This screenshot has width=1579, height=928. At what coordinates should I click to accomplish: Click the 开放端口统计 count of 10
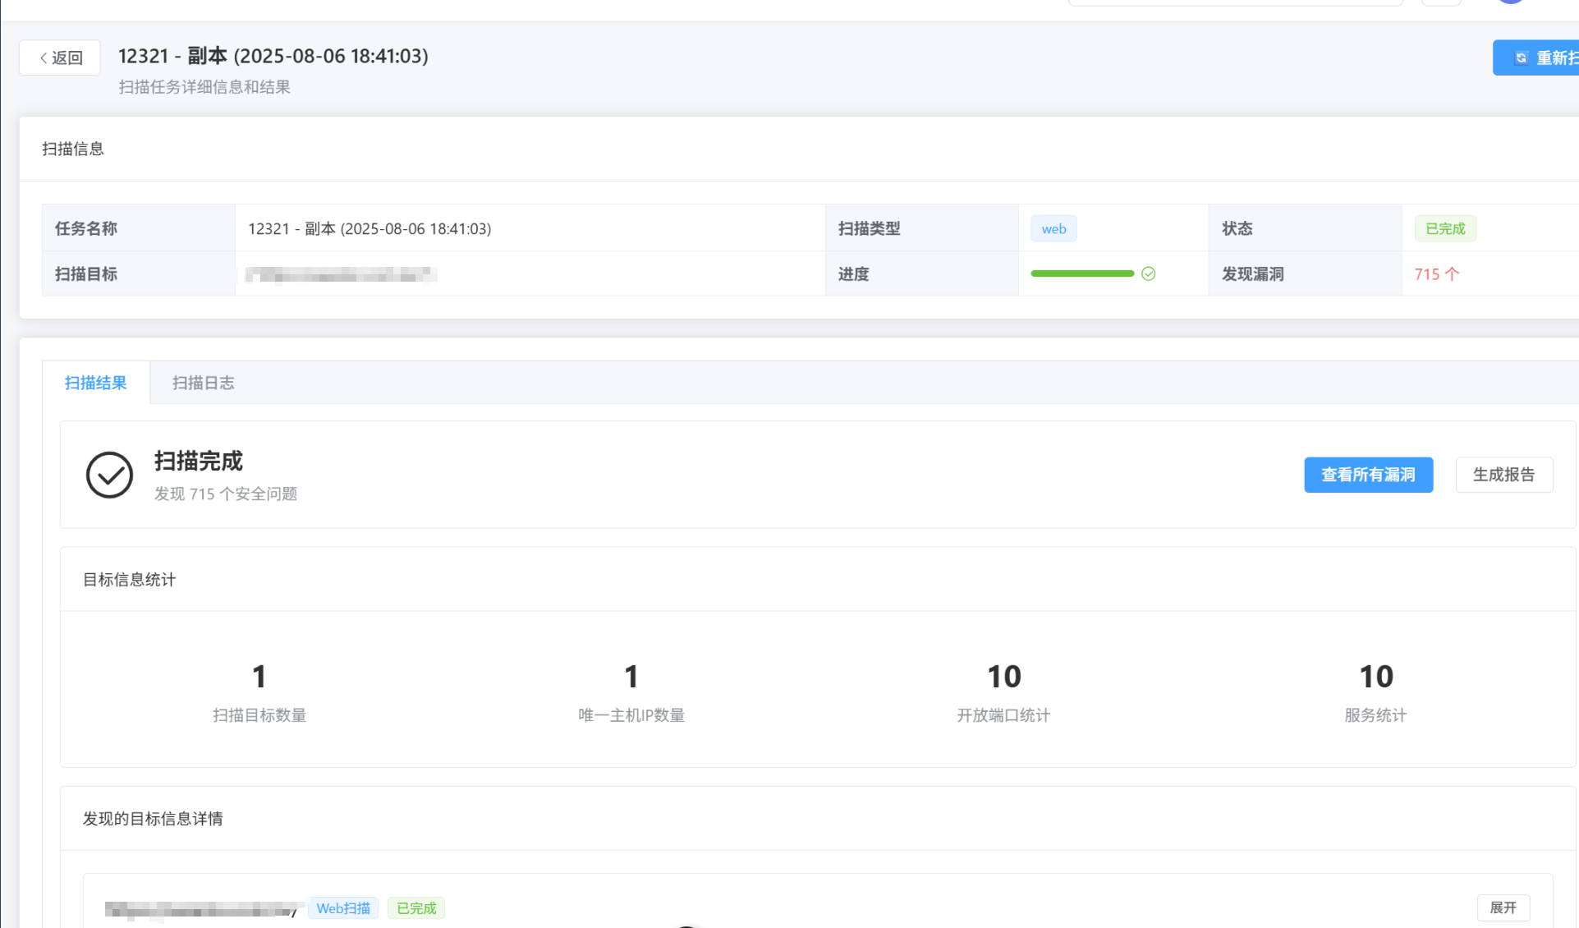click(x=1003, y=677)
